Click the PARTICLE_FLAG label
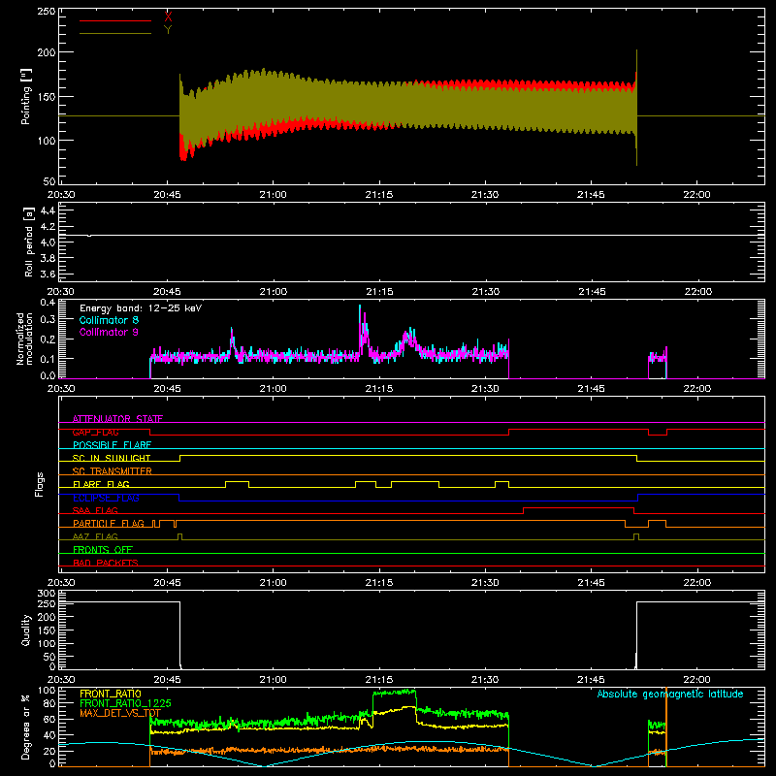Viewport: 776px width, 776px height. (x=109, y=523)
